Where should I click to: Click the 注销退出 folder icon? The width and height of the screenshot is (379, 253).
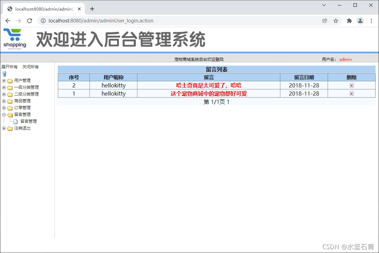(10, 128)
